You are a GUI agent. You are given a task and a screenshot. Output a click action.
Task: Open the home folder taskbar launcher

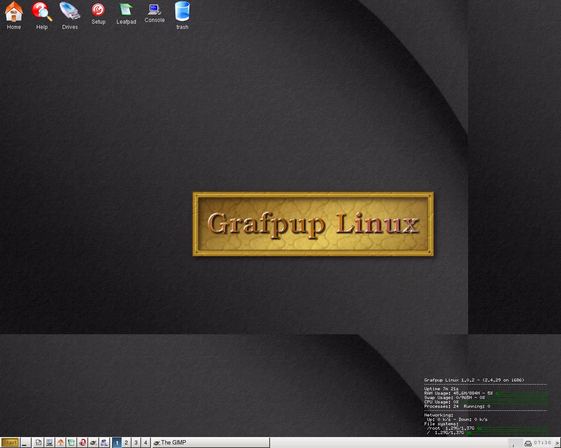(x=60, y=443)
